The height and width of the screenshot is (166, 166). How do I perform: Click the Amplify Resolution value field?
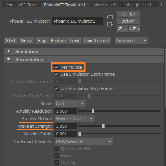[66, 111]
